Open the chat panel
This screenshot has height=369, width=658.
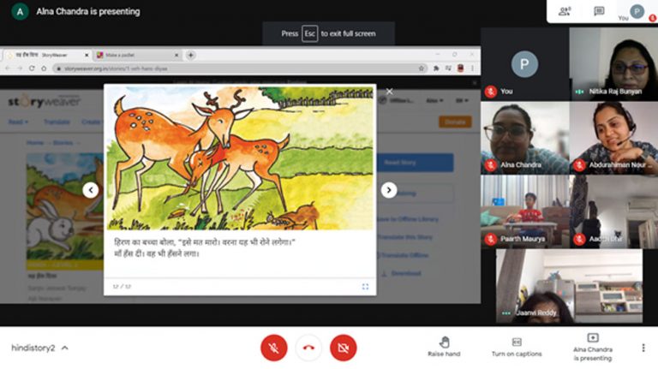tap(599, 11)
